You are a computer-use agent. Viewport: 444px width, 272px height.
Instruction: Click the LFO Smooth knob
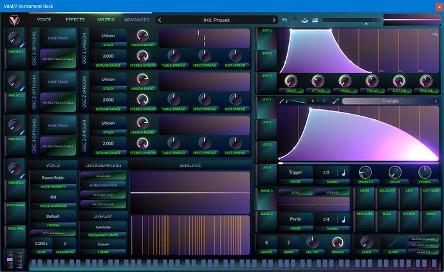click(x=365, y=172)
